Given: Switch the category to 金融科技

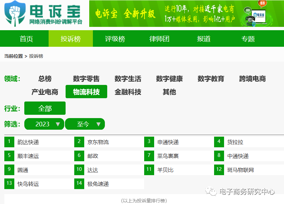Looking at the screenshot, I should click(x=128, y=92).
